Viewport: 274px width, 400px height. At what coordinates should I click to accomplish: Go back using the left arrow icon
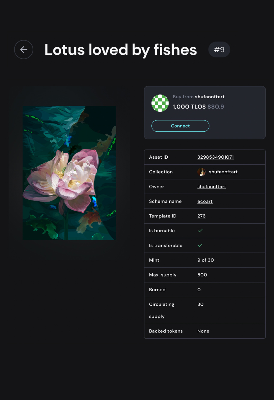[x=24, y=50]
